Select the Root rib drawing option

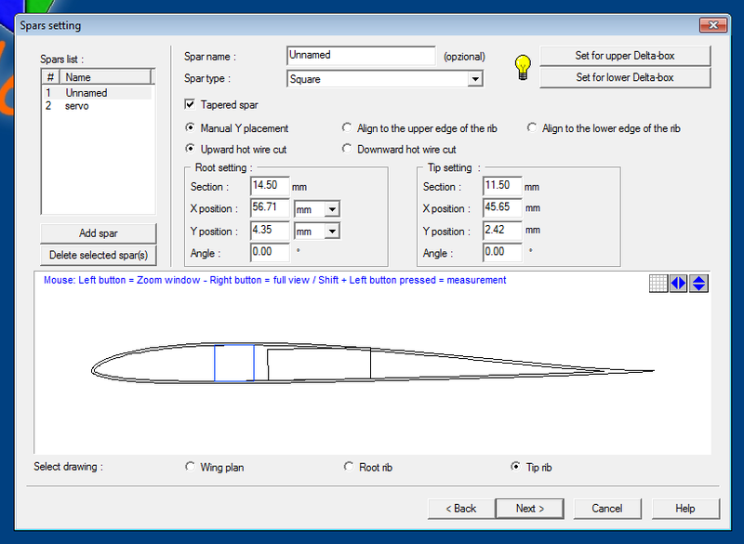(x=349, y=467)
